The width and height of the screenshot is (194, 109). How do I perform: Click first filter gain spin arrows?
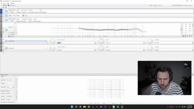[x=144, y=43]
